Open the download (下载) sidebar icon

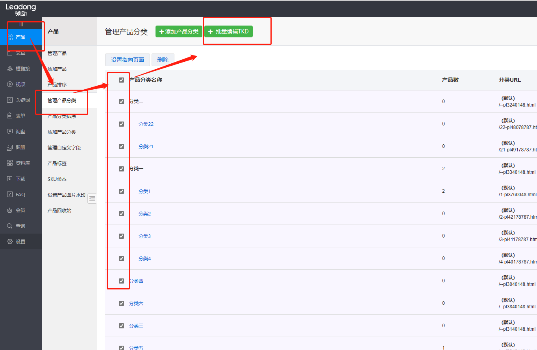[10, 179]
